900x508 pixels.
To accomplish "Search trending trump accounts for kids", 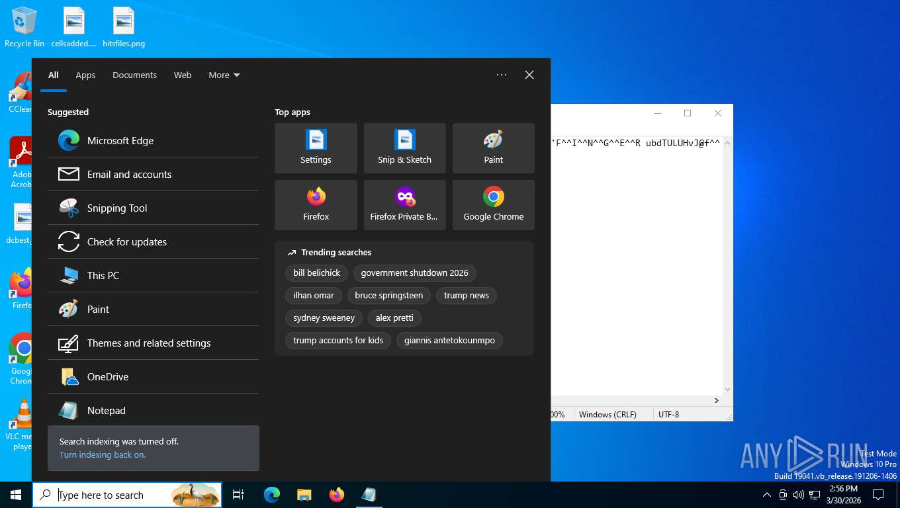I will coord(338,340).
